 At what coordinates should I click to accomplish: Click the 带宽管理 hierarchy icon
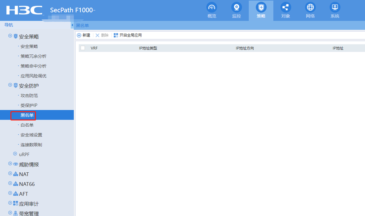(x=16, y=213)
